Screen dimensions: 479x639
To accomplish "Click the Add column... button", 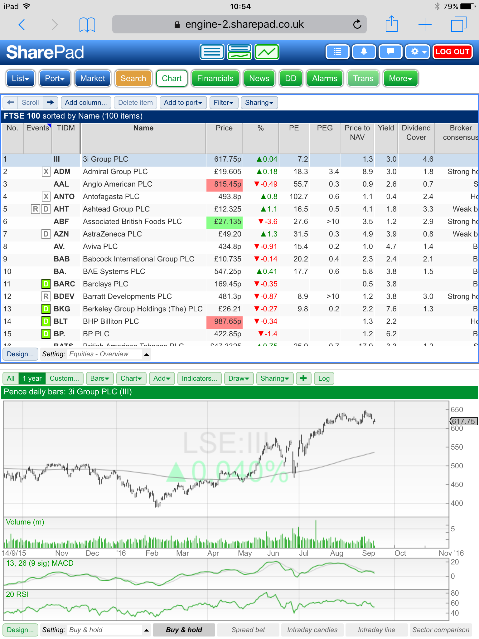I will point(86,103).
